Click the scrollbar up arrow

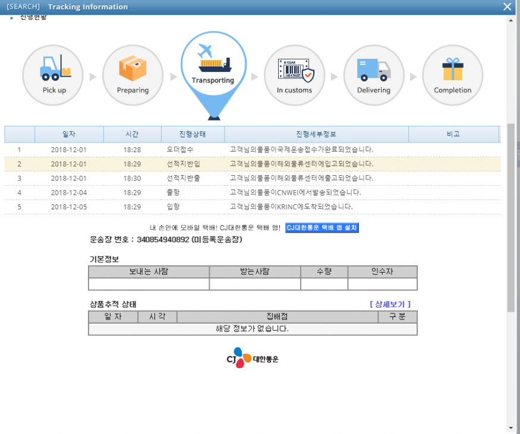(511, 19)
